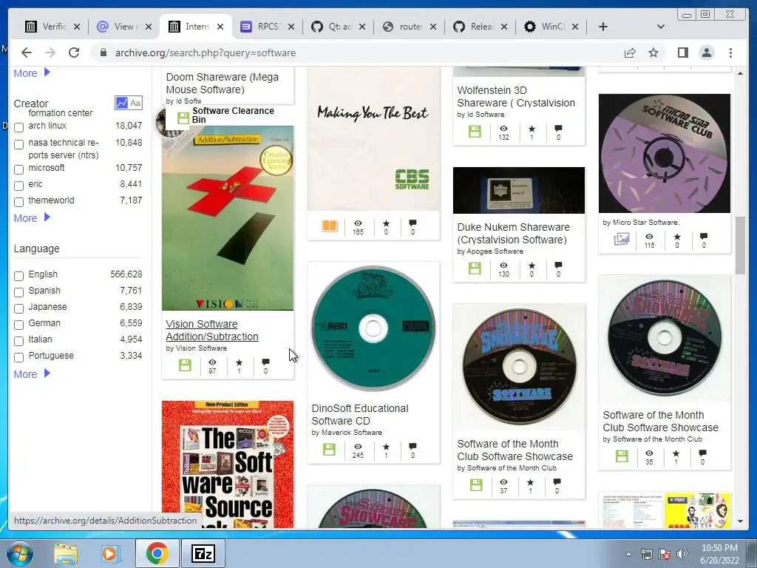The image size is (757, 568).
Task: Open the share page icon
Action: (x=630, y=53)
